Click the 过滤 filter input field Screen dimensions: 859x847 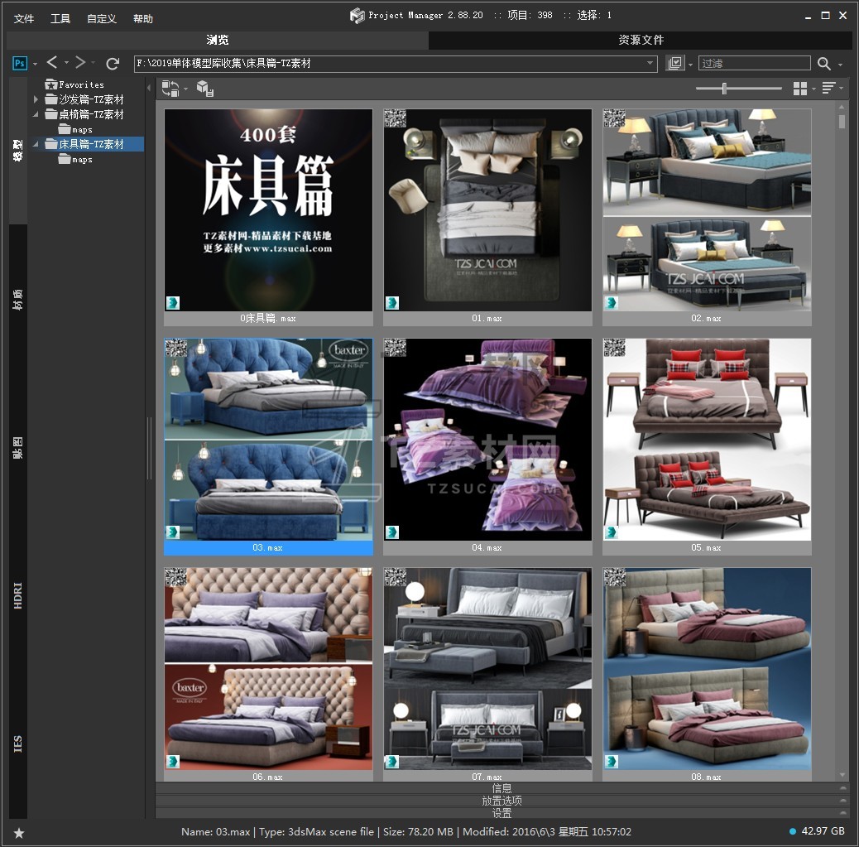tap(754, 64)
